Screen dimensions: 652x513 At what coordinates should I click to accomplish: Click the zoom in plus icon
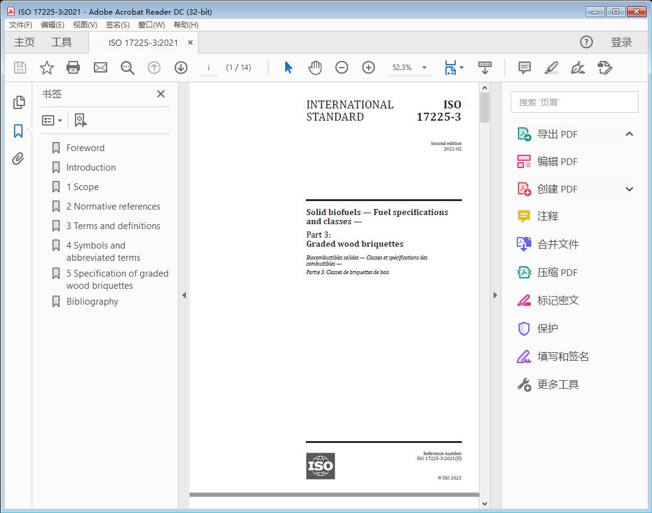(369, 68)
